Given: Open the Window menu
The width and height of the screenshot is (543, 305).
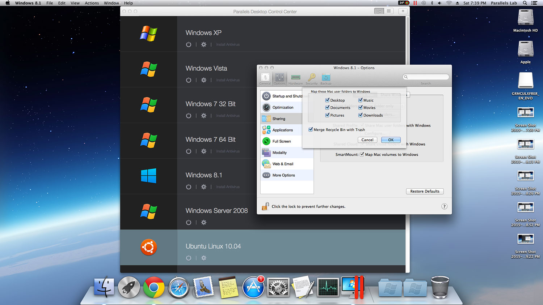Looking at the screenshot, I should tap(111, 3).
